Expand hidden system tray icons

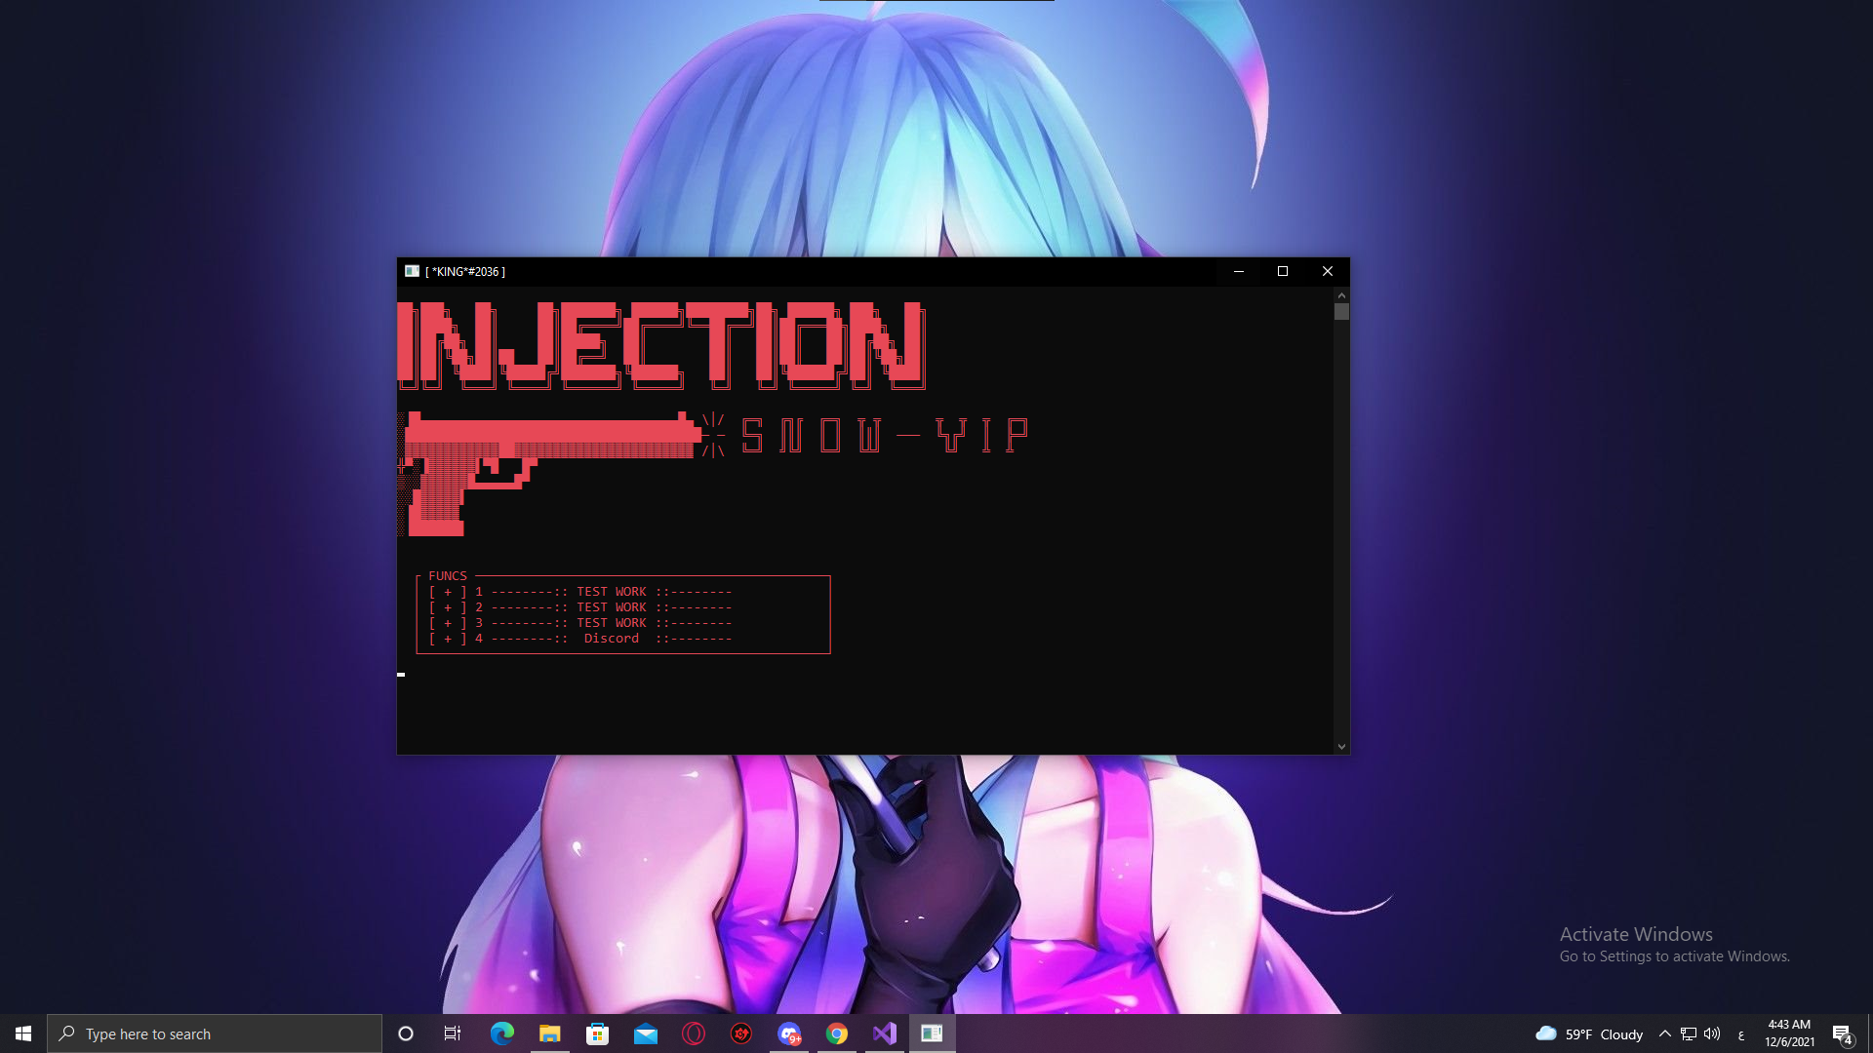1665,1033
